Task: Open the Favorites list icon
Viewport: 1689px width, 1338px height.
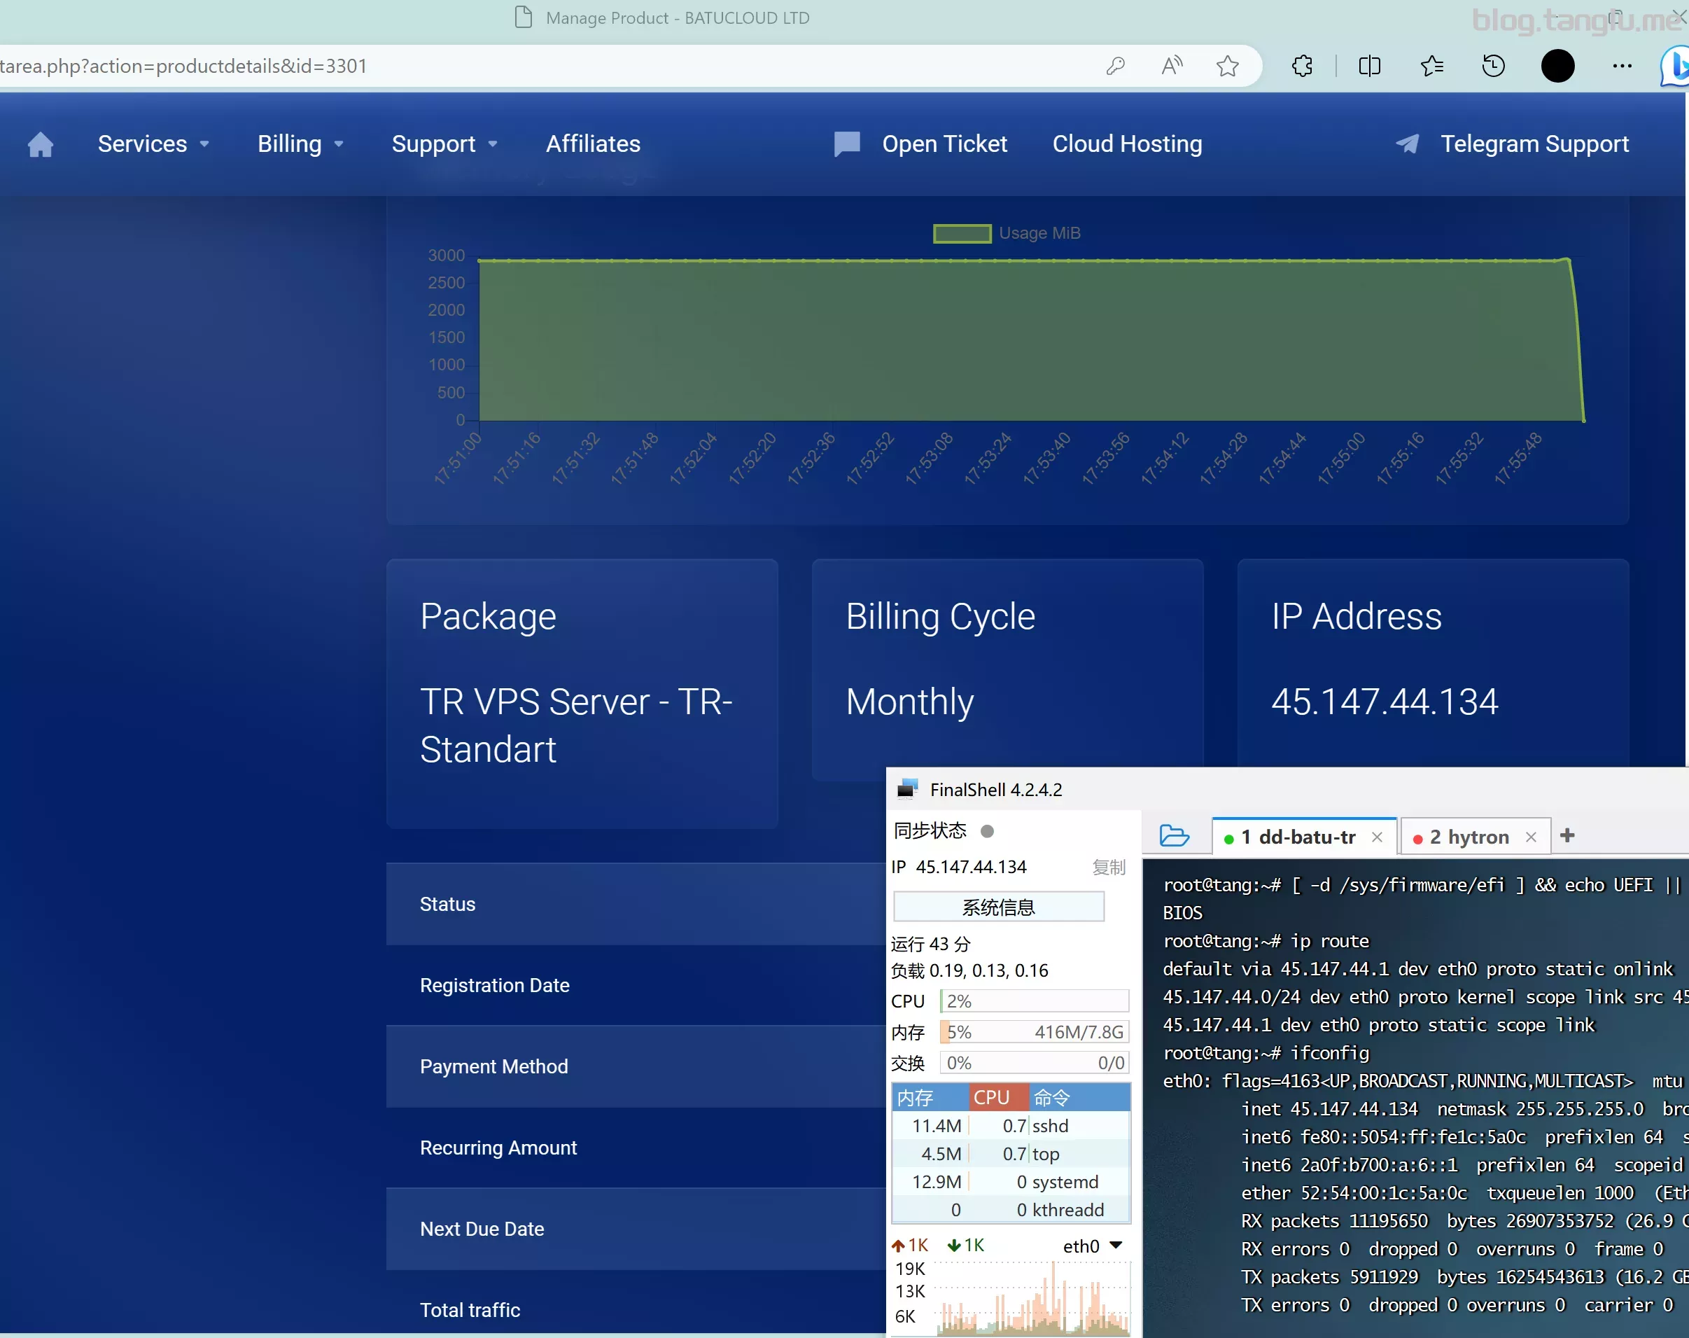Action: pyautogui.click(x=1431, y=66)
